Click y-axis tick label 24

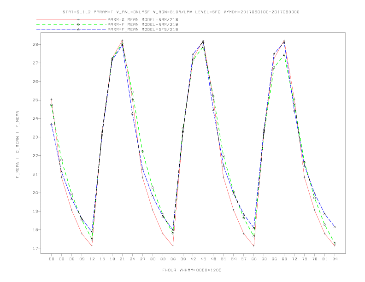click(x=35, y=119)
